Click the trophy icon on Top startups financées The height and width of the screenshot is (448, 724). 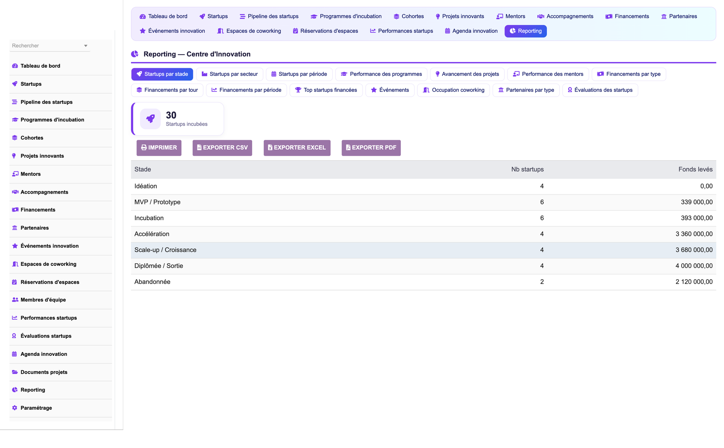298,90
